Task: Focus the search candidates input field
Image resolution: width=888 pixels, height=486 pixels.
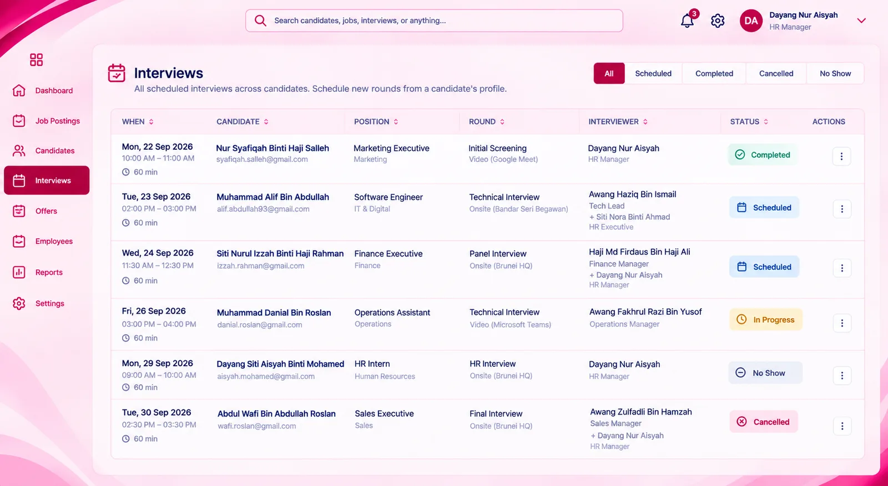Action: coord(434,21)
